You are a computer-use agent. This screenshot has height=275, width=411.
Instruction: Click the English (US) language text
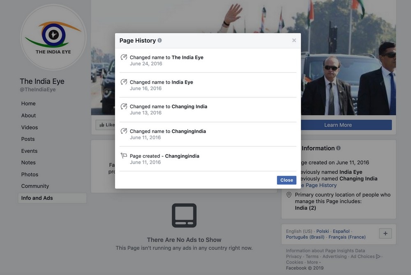(x=299, y=231)
